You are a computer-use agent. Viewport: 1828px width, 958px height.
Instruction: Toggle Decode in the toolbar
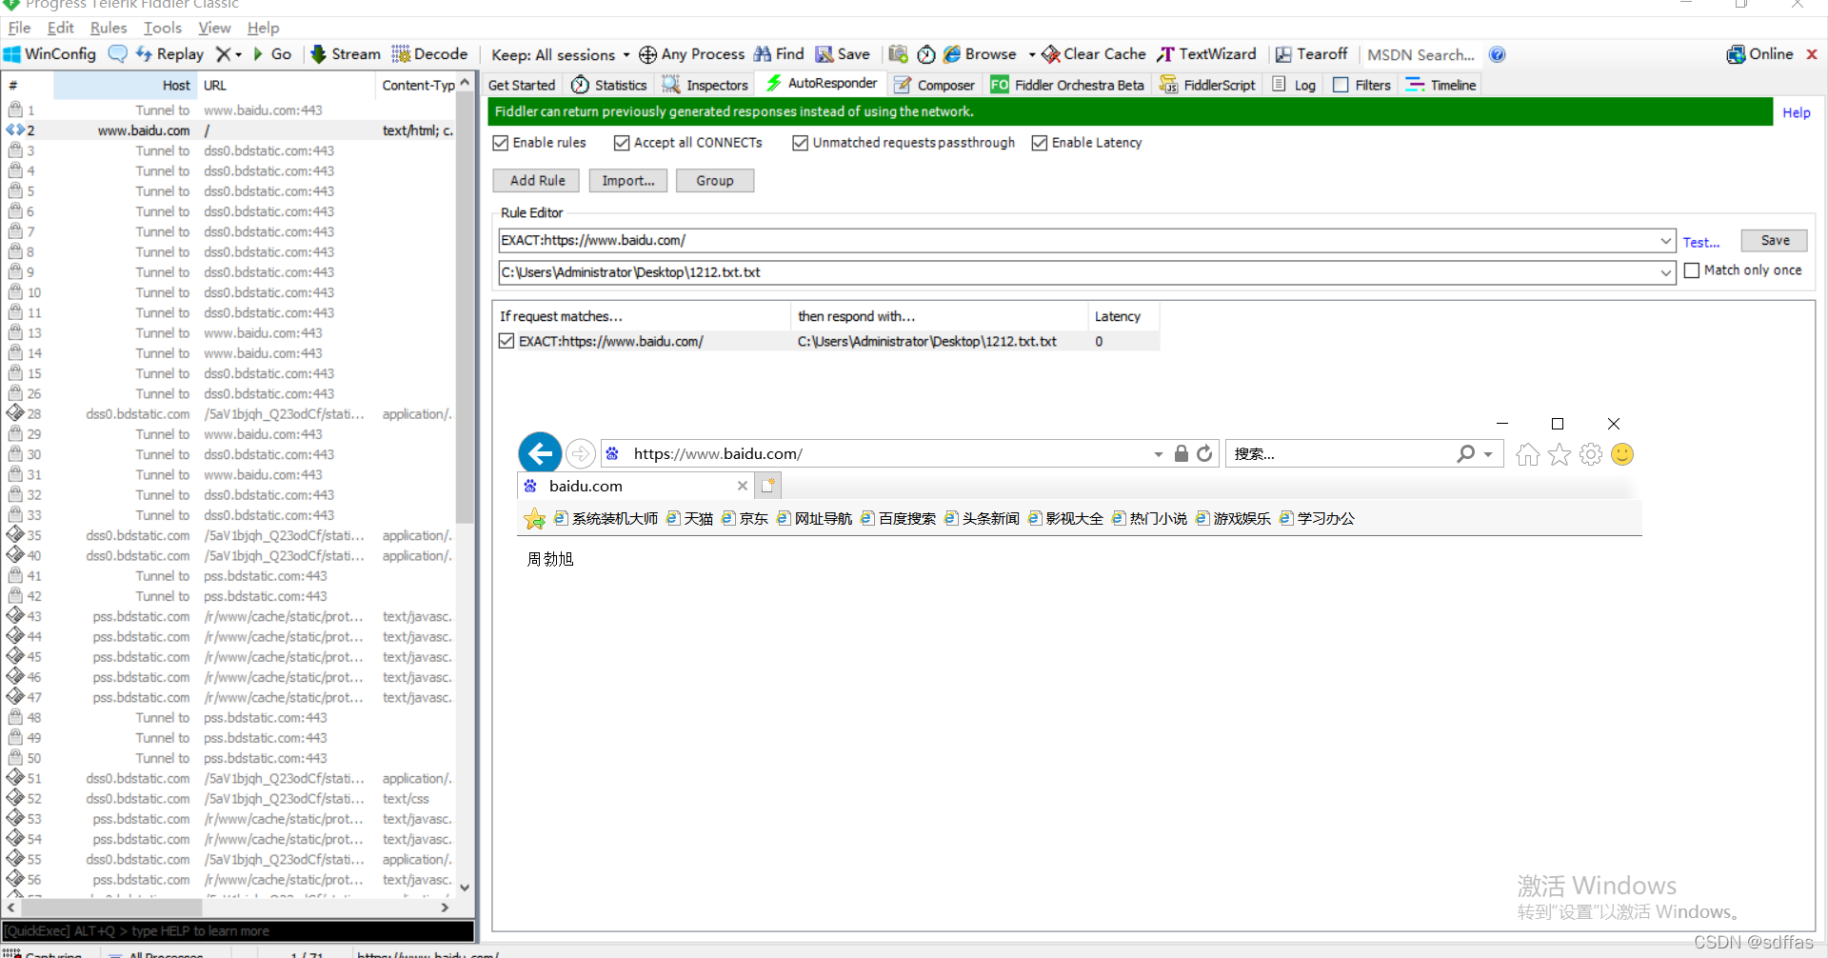tap(429, 54)
